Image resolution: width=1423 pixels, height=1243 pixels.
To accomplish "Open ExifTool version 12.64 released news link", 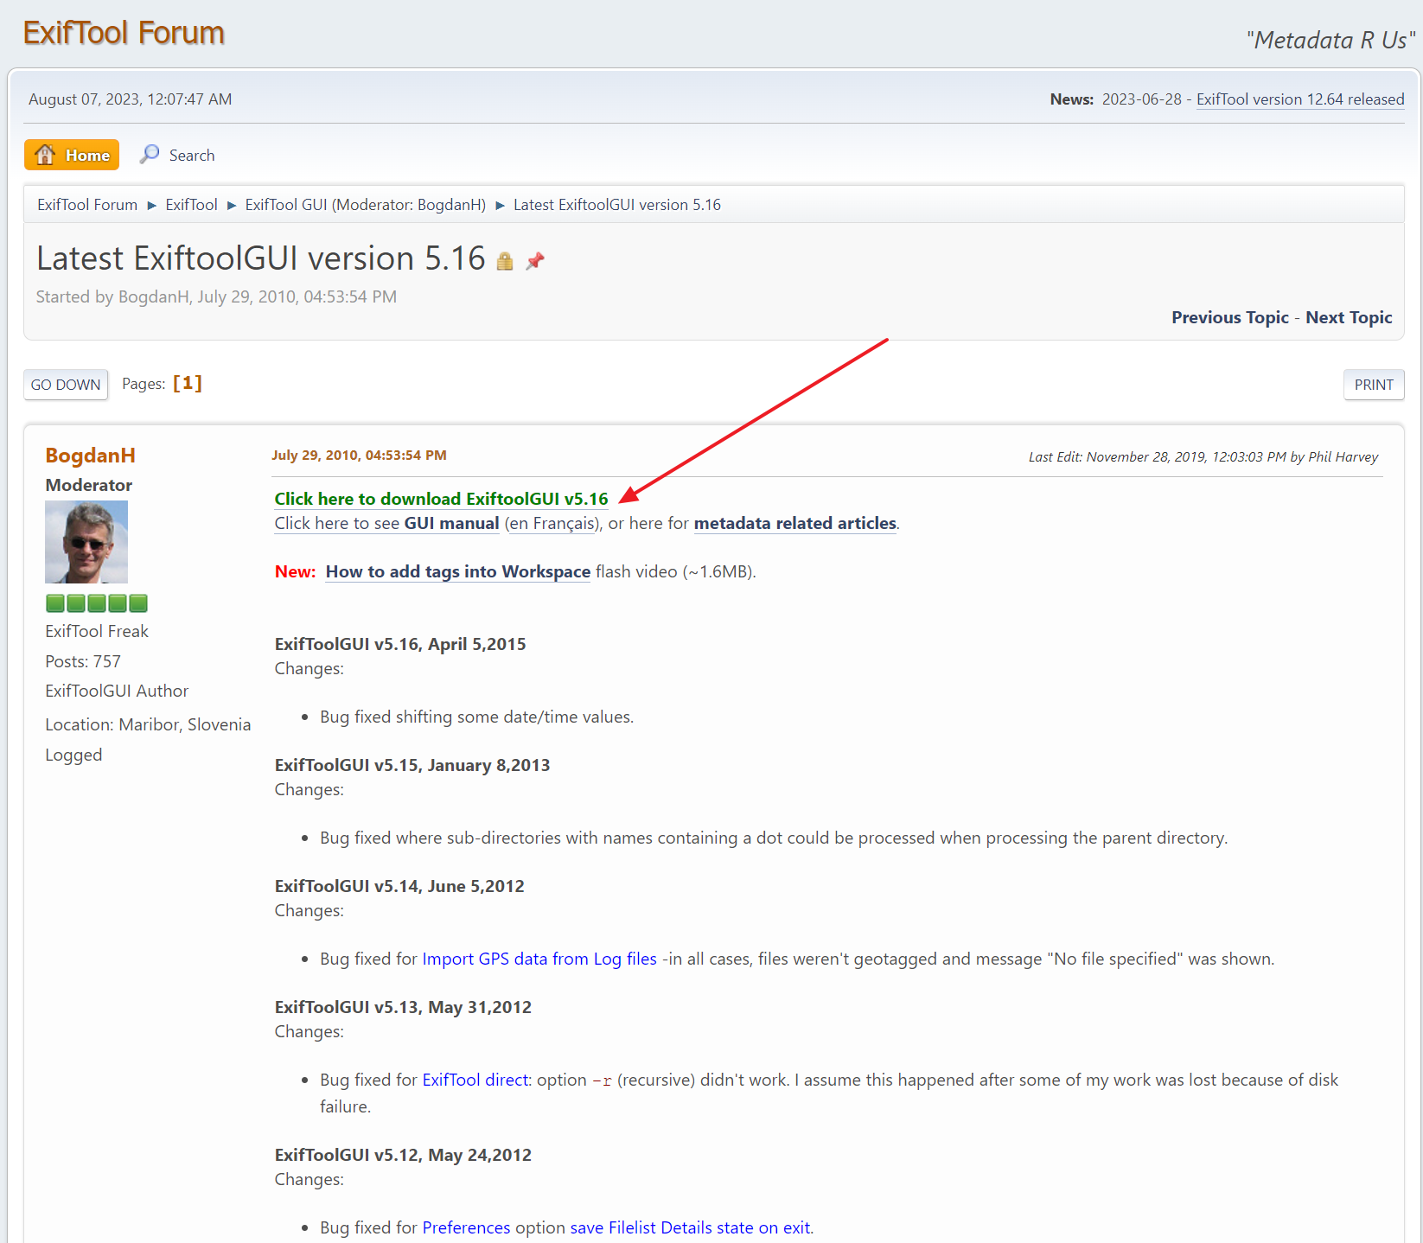I will click(1300, 99).
